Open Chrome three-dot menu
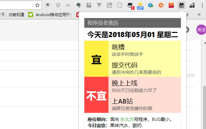 202,5
